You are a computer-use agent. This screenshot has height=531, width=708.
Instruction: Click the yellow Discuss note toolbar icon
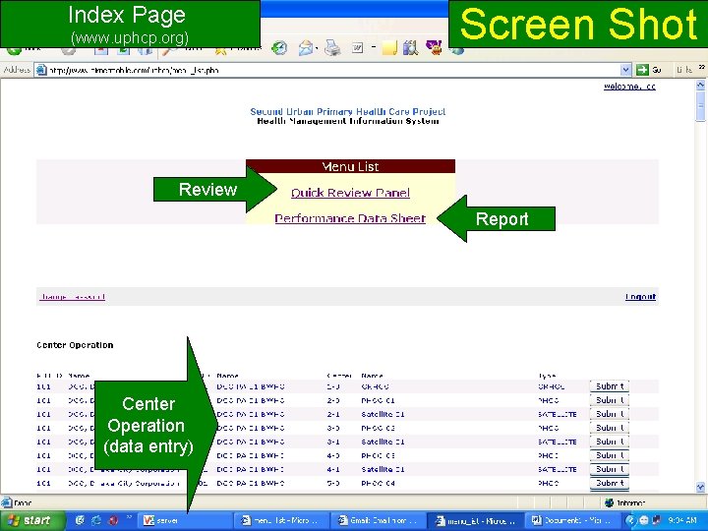point(389,48)
